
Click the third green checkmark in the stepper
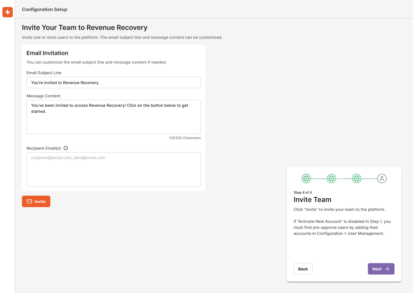point(357,178)
